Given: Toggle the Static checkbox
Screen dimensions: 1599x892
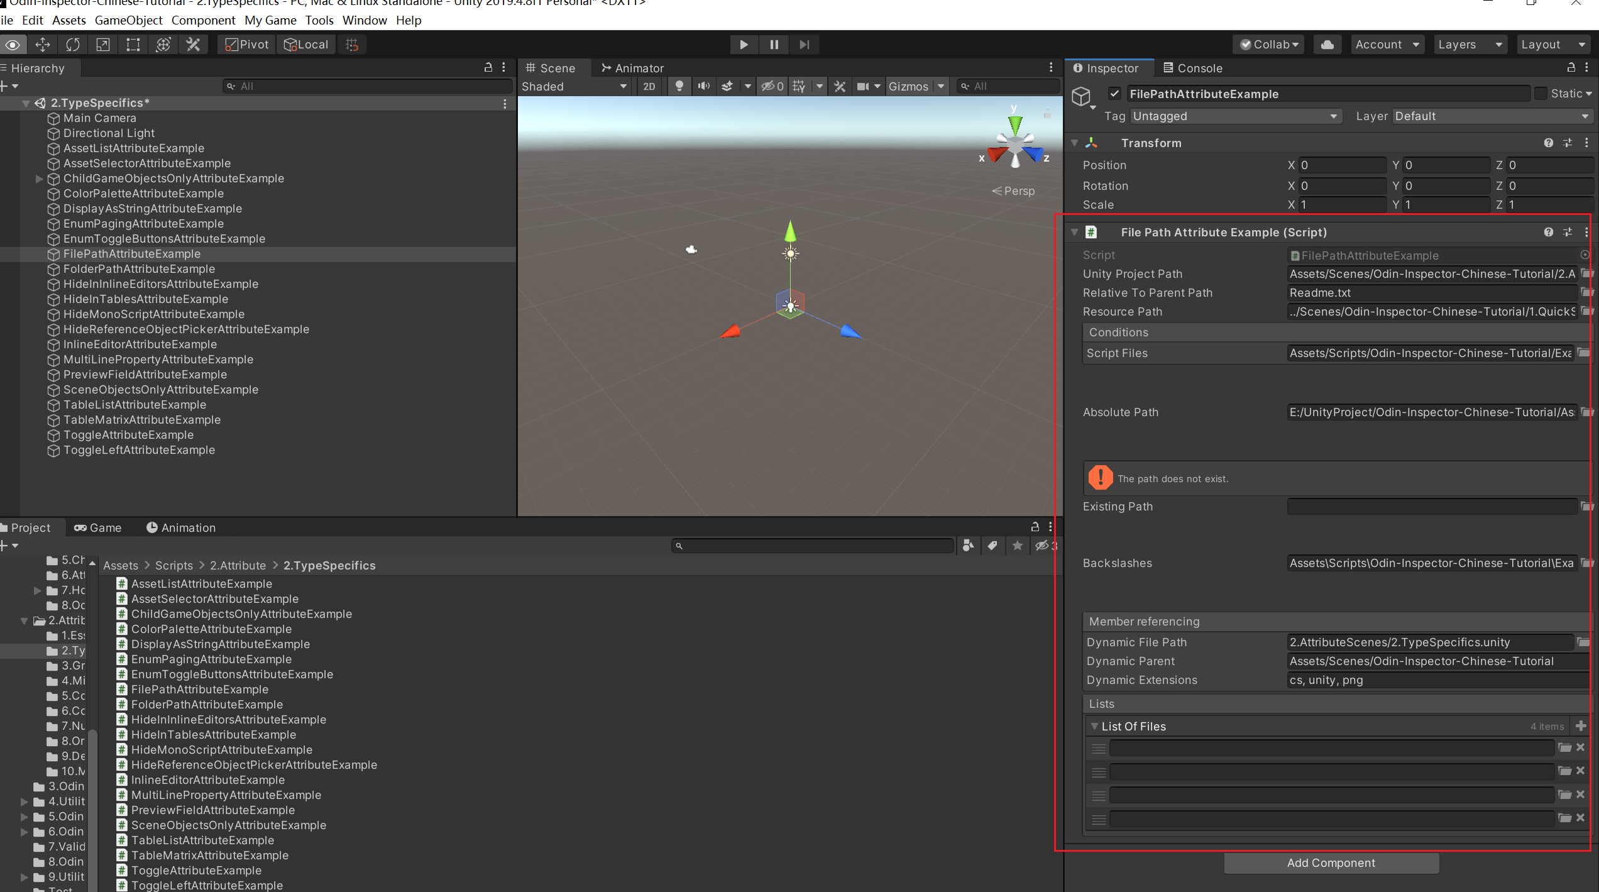Looking at the screenshot, I should pyautogui.click(x=1541, y=94).
